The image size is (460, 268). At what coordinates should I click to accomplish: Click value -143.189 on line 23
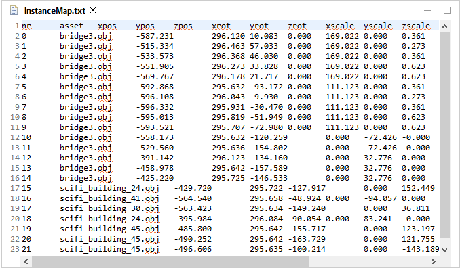pos(421,249)
